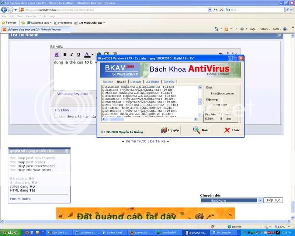Click the RSS feeds icon

coord(226,29)
